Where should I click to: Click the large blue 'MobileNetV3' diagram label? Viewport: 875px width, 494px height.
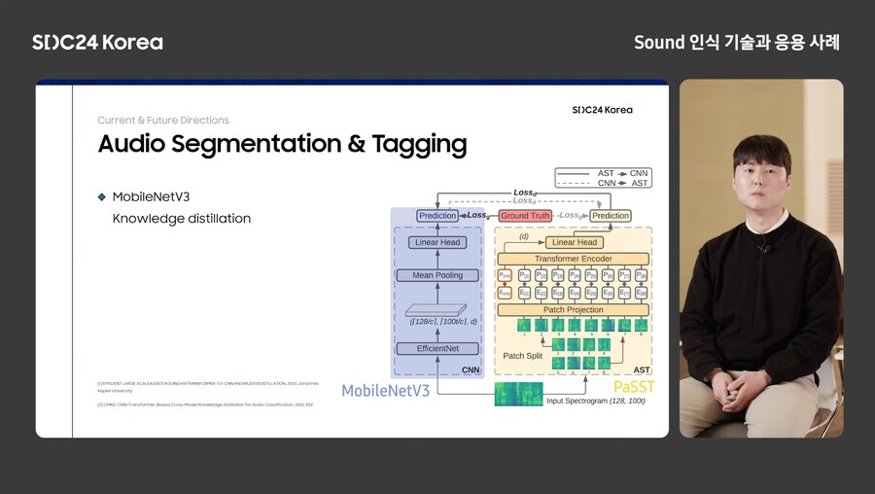point(386,391)
